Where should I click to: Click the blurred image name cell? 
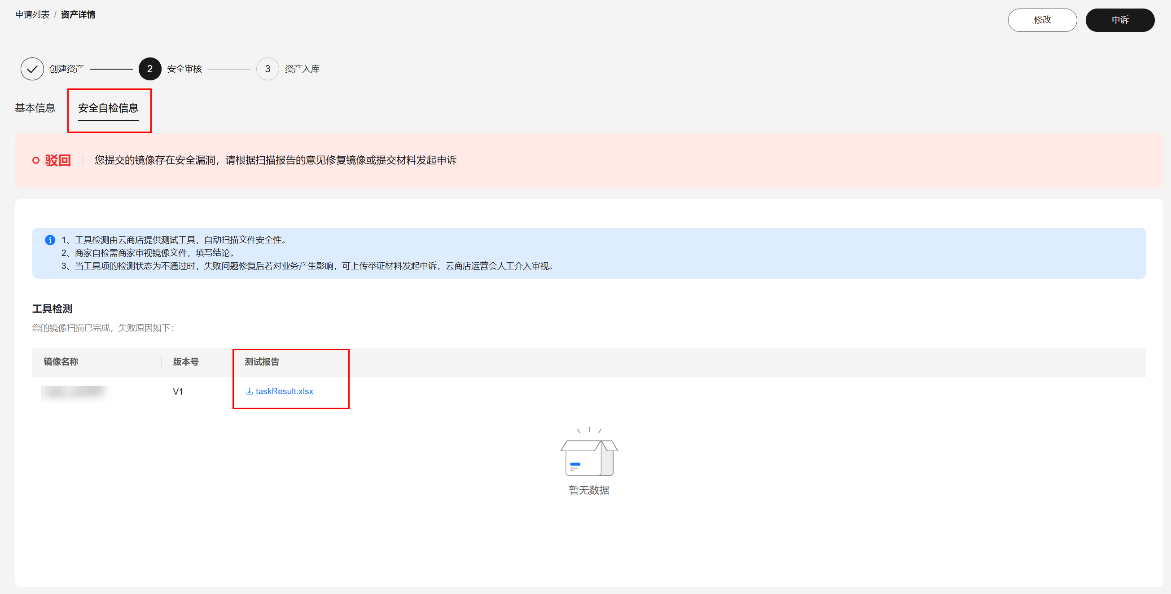[75, 392]
